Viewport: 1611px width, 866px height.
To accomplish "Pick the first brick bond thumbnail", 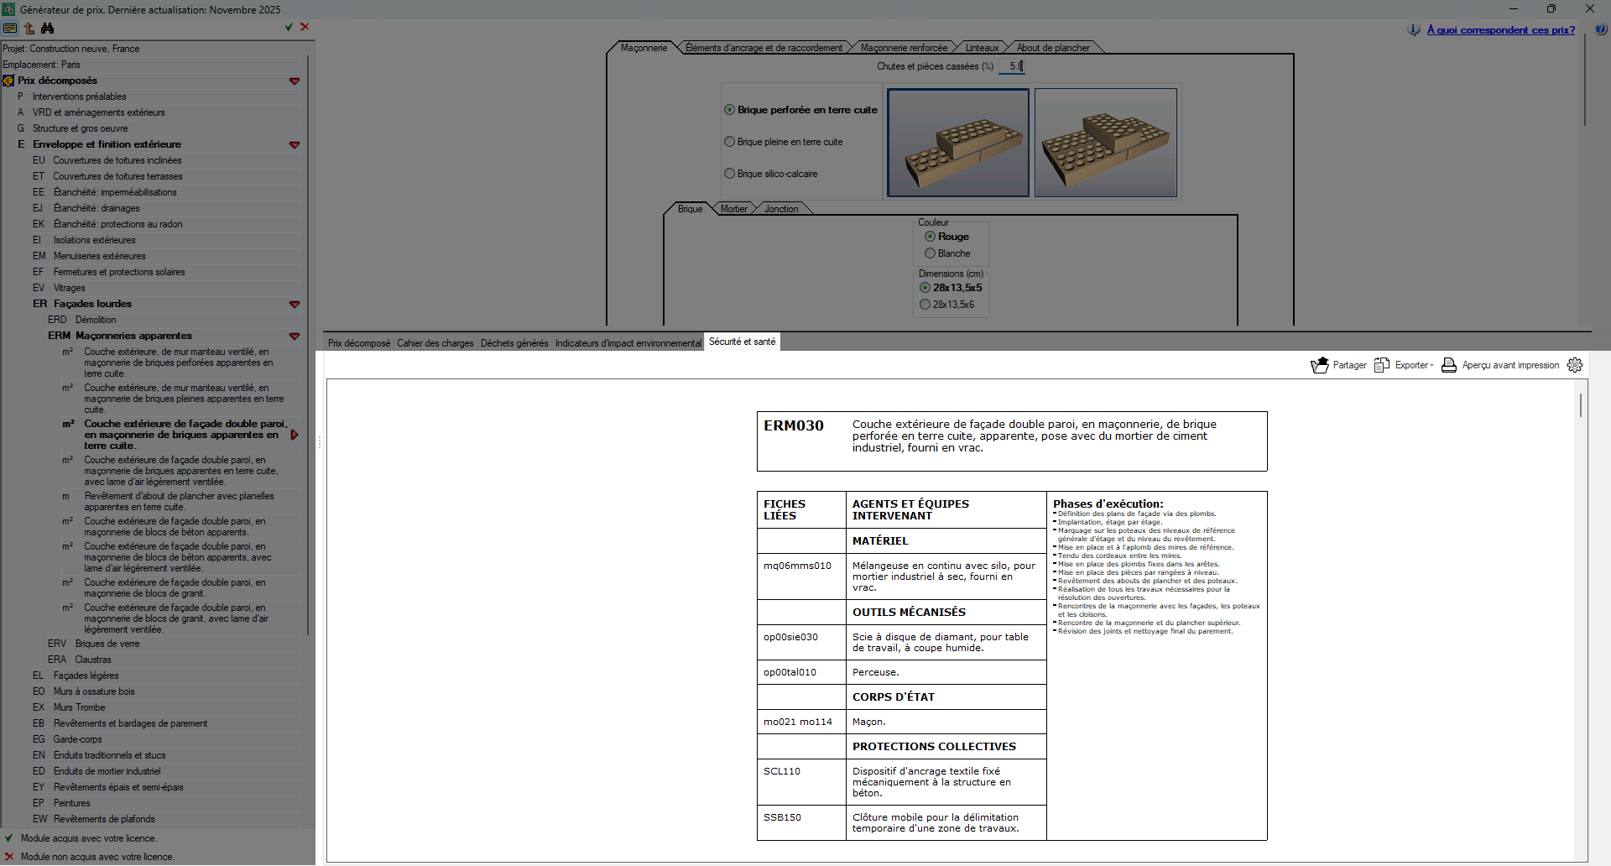I will 958,143.
